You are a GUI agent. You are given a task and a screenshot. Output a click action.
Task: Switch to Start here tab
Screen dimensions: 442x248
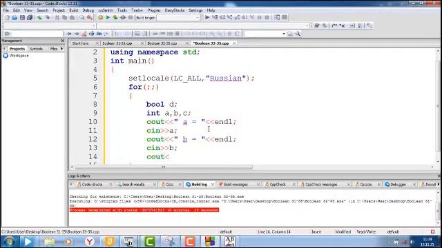tap(80, 43)
